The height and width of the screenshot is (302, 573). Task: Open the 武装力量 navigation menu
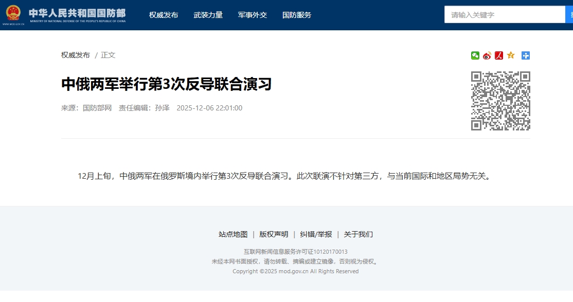[x=208, y=15]
